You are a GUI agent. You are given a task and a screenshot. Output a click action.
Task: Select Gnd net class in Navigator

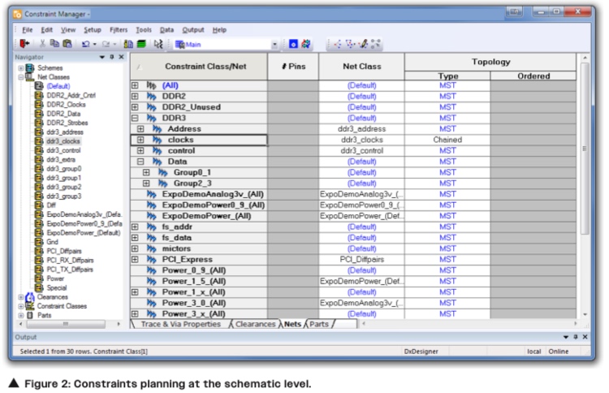tap(52, 242)
